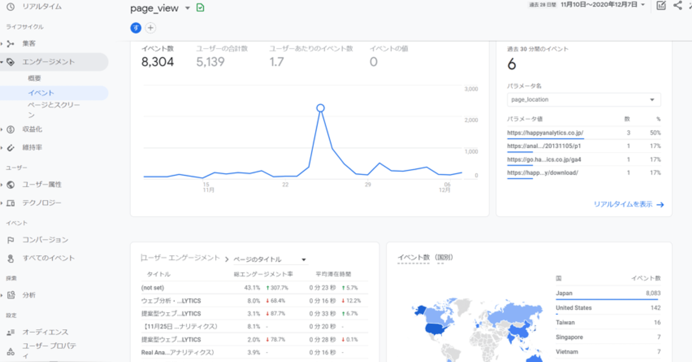Click the Retention (維持率) icon

10,148
